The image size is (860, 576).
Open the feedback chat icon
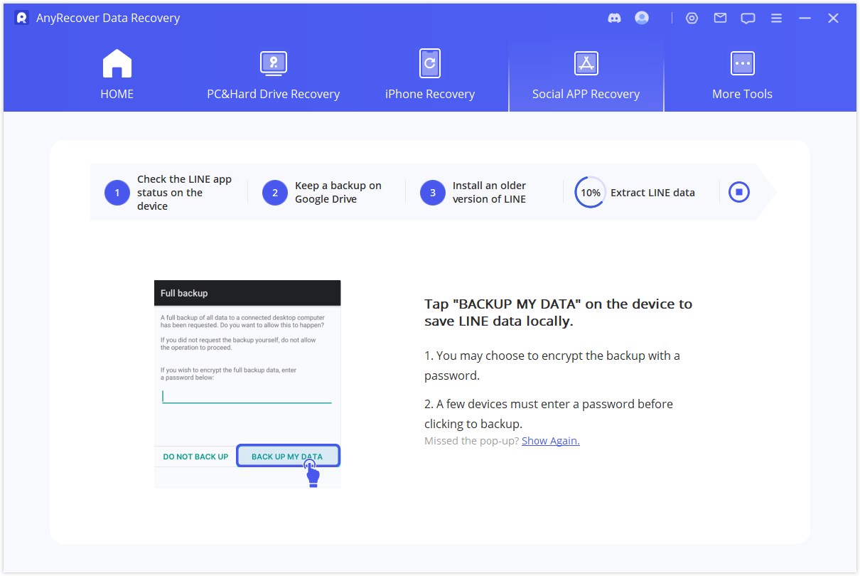coord(748,18)
